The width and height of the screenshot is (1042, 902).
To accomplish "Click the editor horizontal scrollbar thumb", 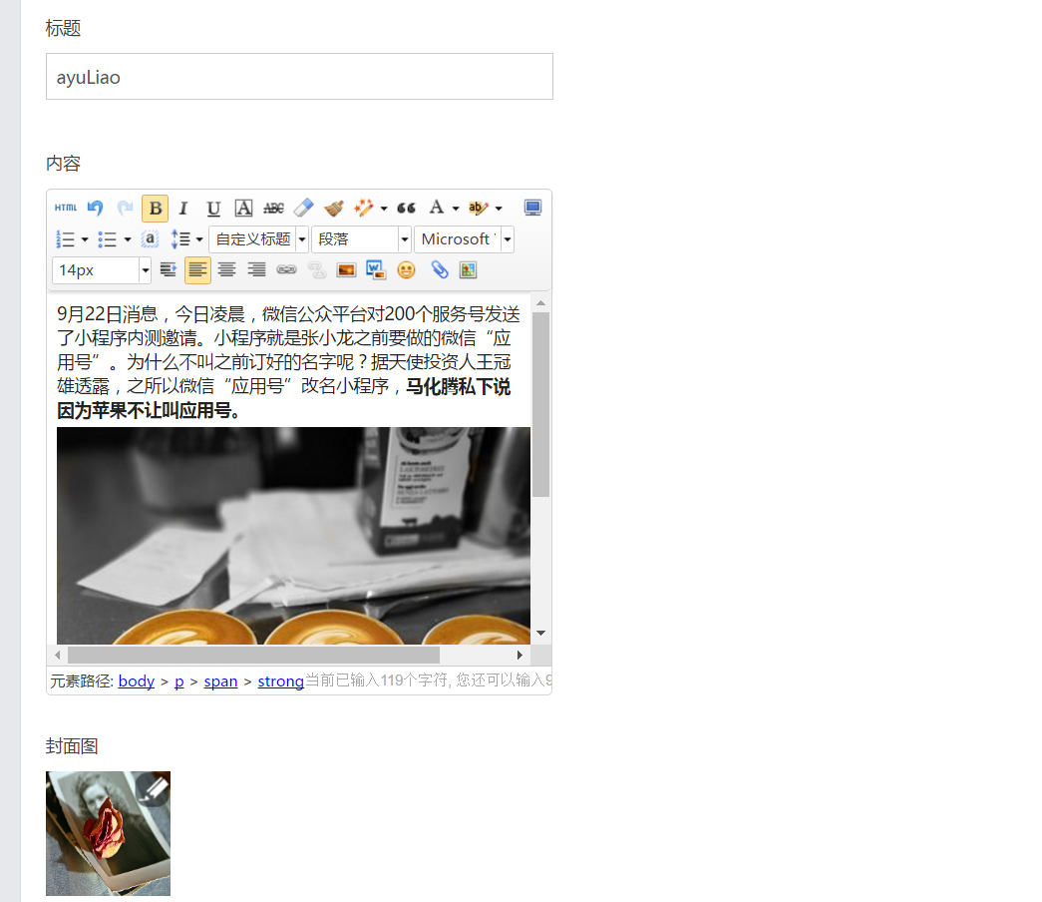I will click(254, 656).
